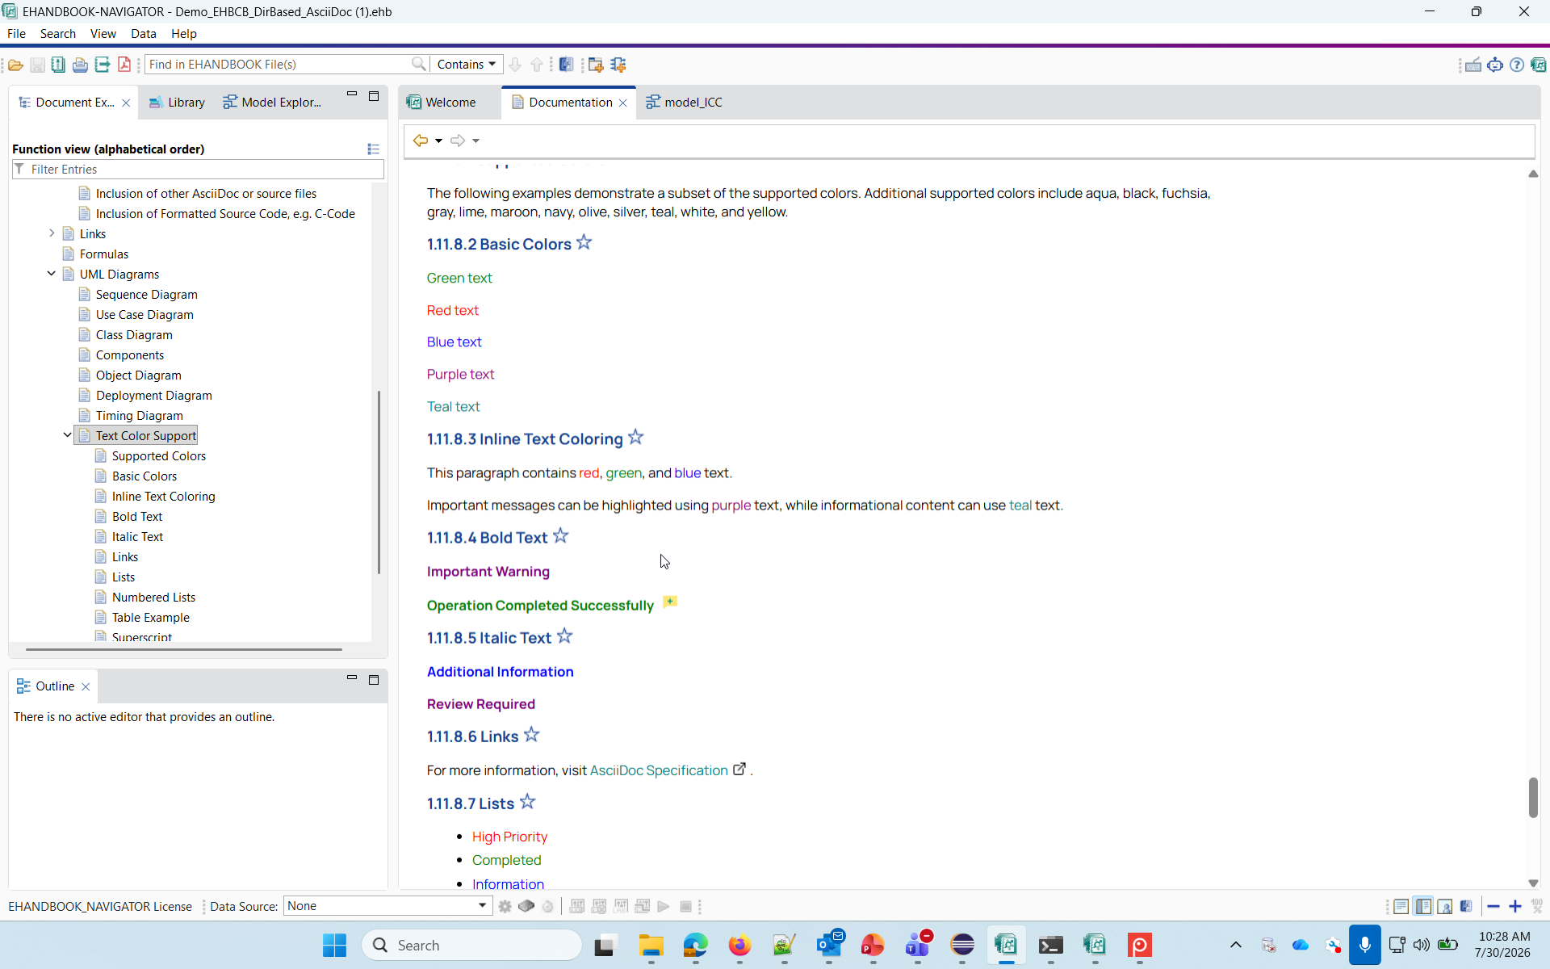Click the view menu icon in Function view
The width and height of the screenshot is (1550, 969).
(x=373, y=149)
